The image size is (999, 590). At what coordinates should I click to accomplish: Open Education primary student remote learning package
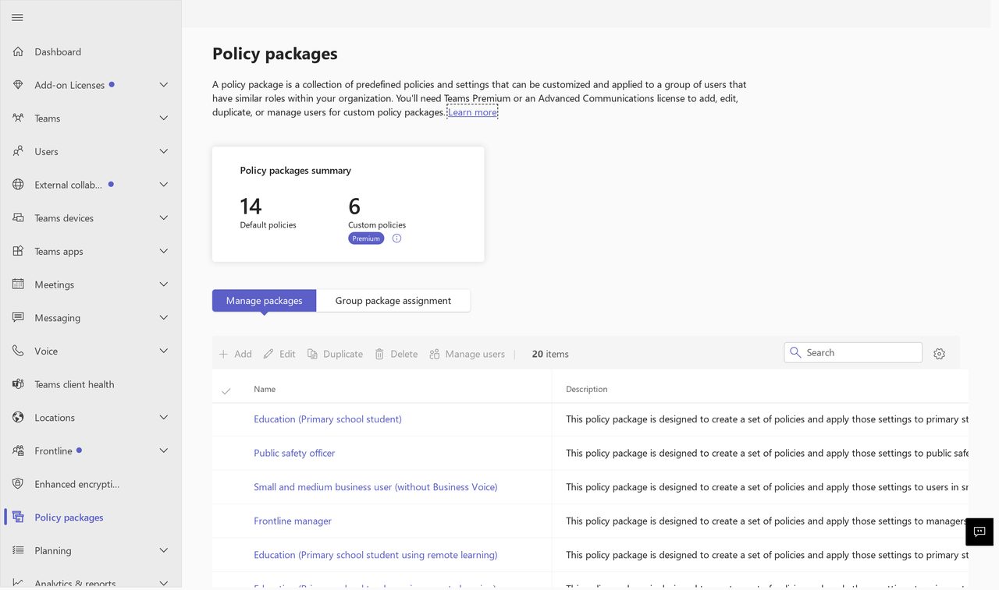(375, 555)
